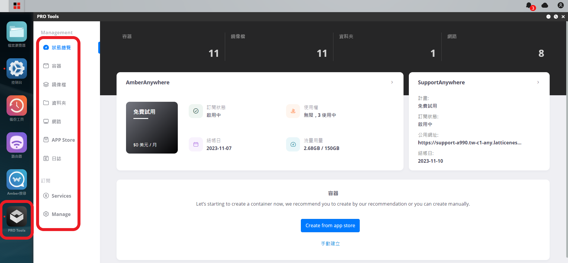Expand the AmberAnywhere card chevron
The height and width of the screenshot is (263, 568).
click(x=392, y=82)
